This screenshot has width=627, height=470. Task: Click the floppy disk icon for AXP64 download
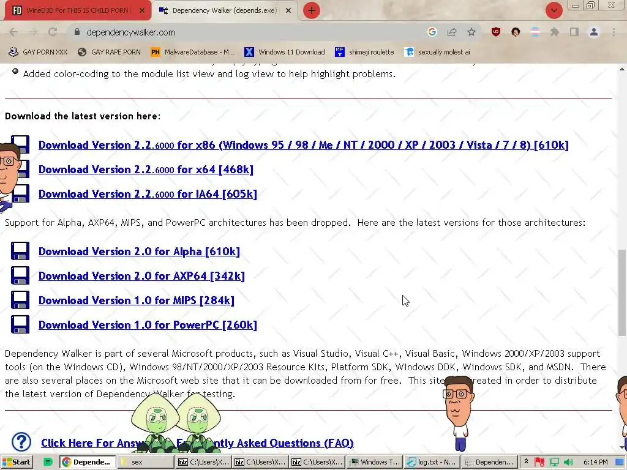(x=20, y=275)
